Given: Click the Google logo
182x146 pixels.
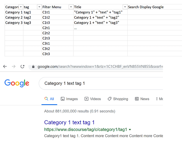Looking at the screenshot, I should [17, 83].
